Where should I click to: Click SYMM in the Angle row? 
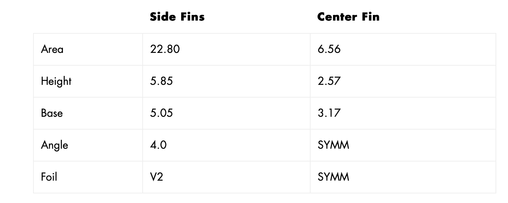pyautogui.click(x=333, y=145)
